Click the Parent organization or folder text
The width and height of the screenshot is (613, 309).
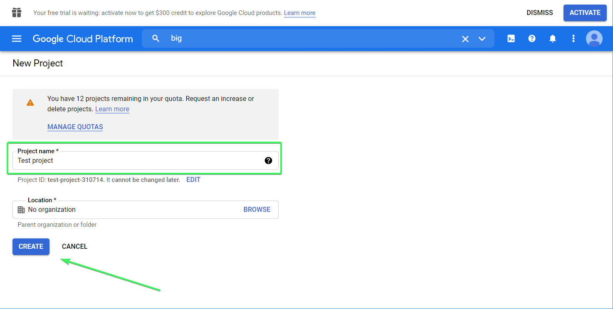(x=57, y=225)
